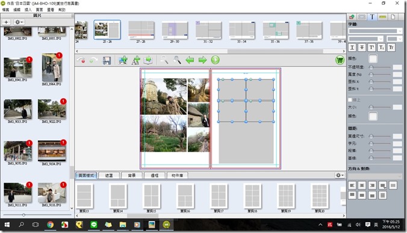
Task: Click the zoom in magnifier icon
Action: pos(177,60)
